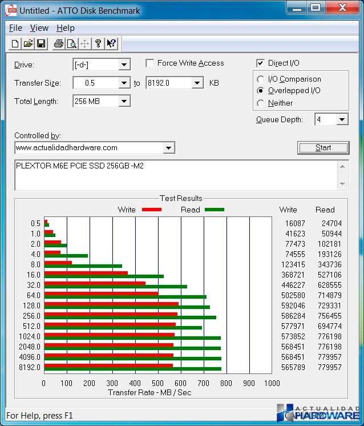Open the View menu
The image size is (364, 426).
(x=39, y=28)
